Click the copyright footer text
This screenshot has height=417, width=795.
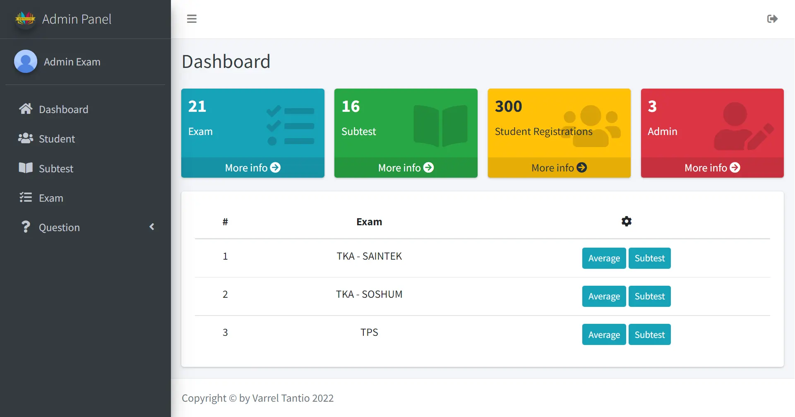tap(257, 398)
